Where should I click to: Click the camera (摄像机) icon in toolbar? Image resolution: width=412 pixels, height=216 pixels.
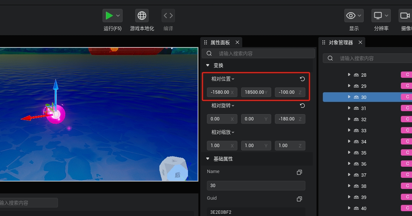[404, 16]
